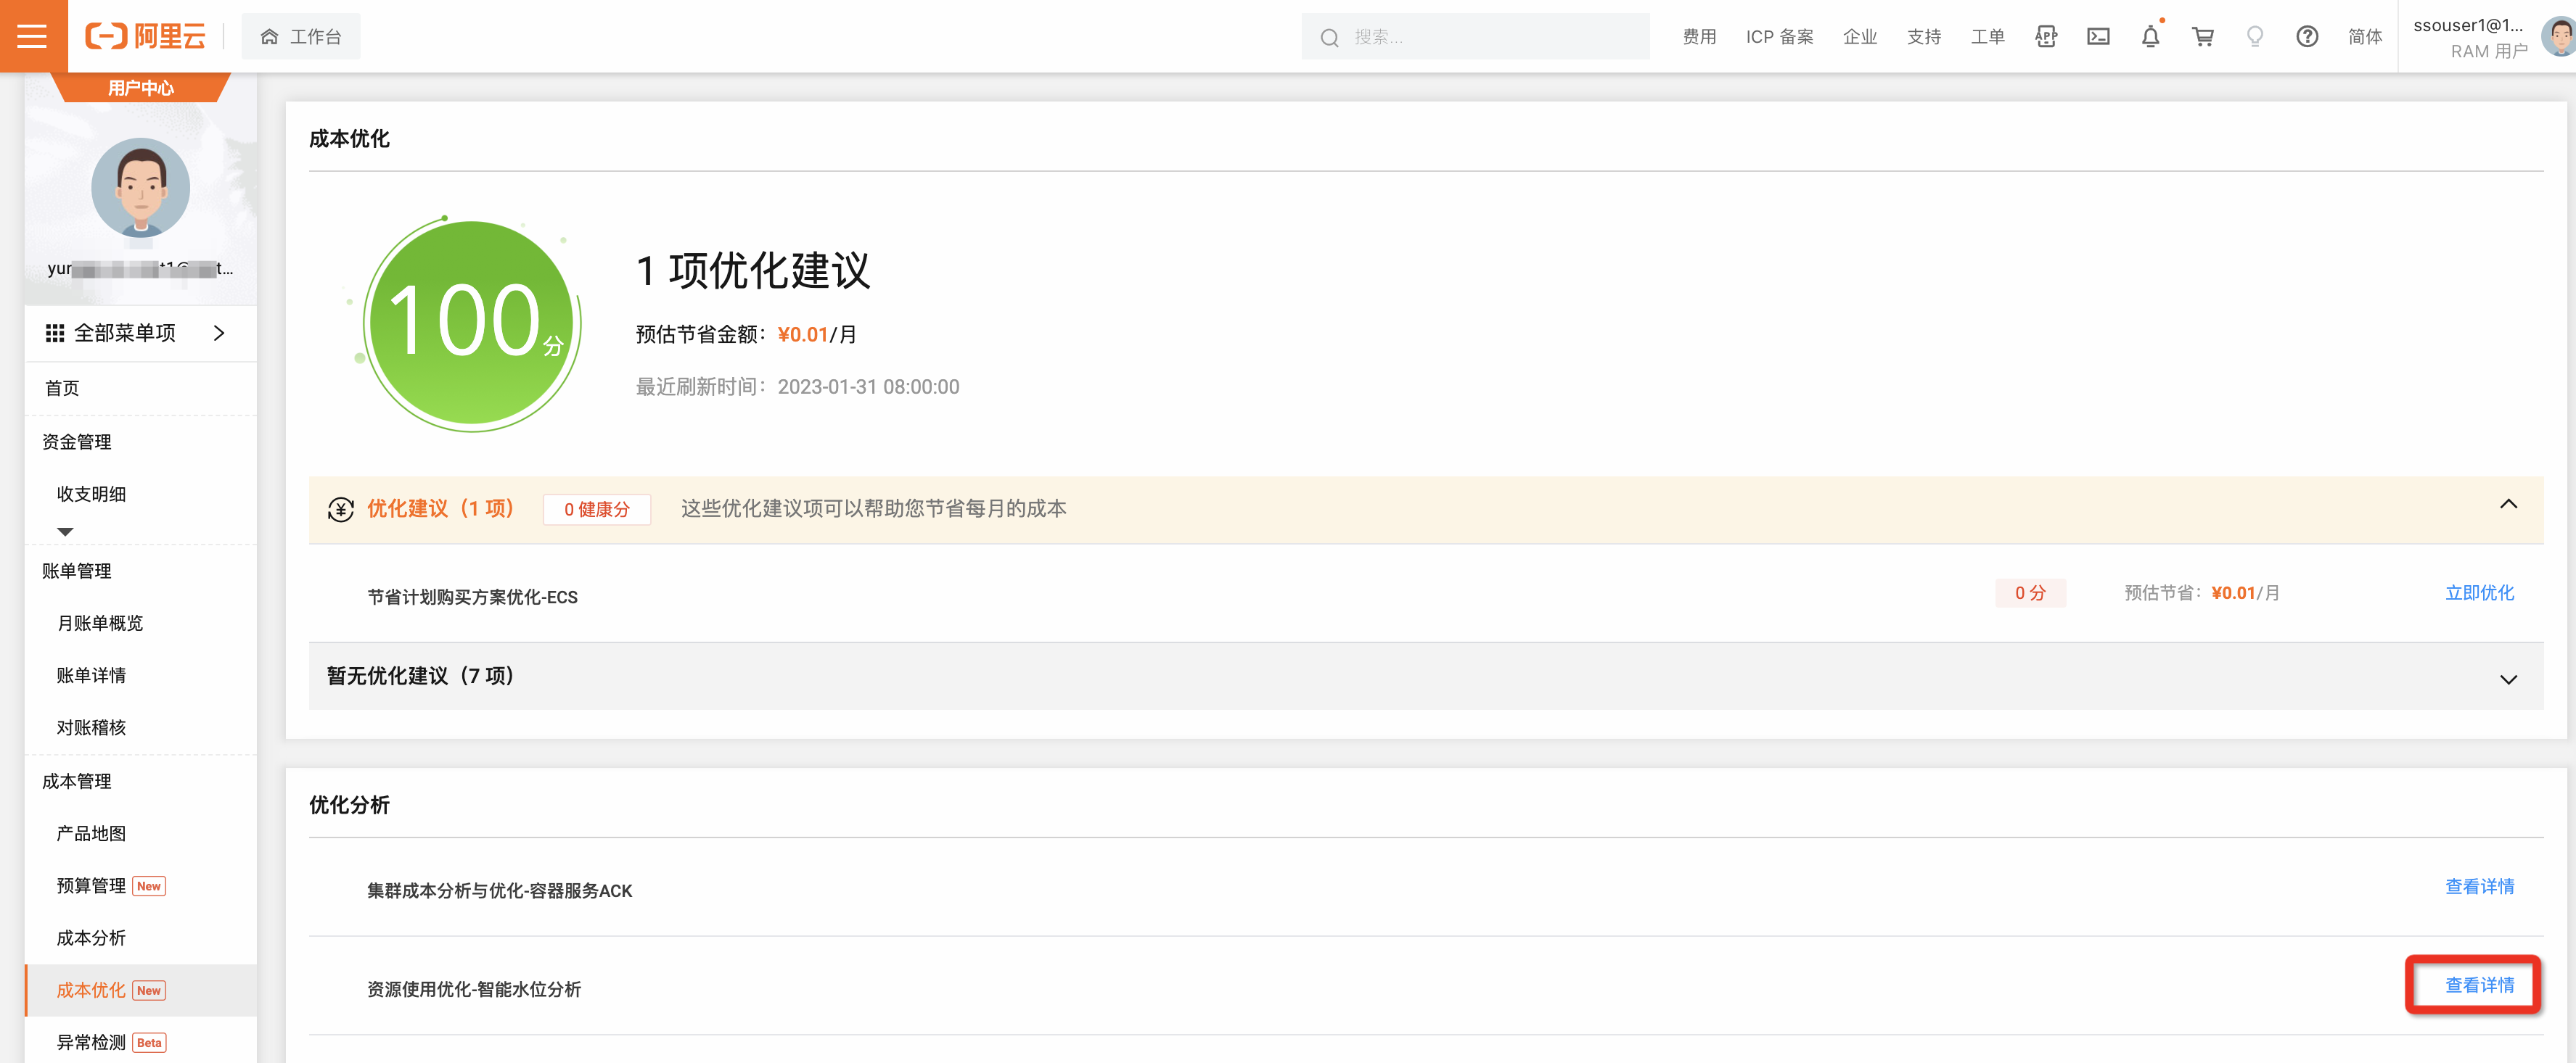Collapse the 优化建议（1 项）section
Viewport: 2576px width, 1063px height.
click(x=2508, y=505)
